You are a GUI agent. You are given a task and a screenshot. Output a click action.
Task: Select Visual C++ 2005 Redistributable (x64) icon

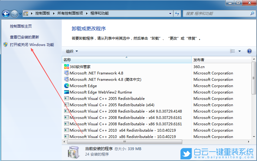pos(67,105)
